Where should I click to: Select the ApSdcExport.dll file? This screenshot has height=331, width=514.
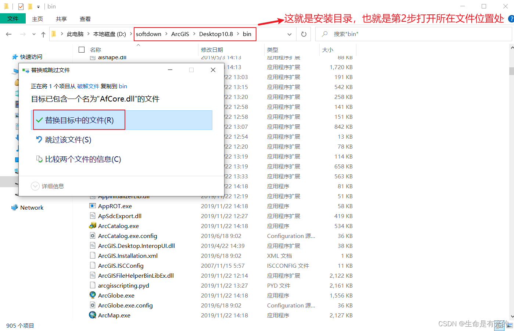click(x=120, y=216)
